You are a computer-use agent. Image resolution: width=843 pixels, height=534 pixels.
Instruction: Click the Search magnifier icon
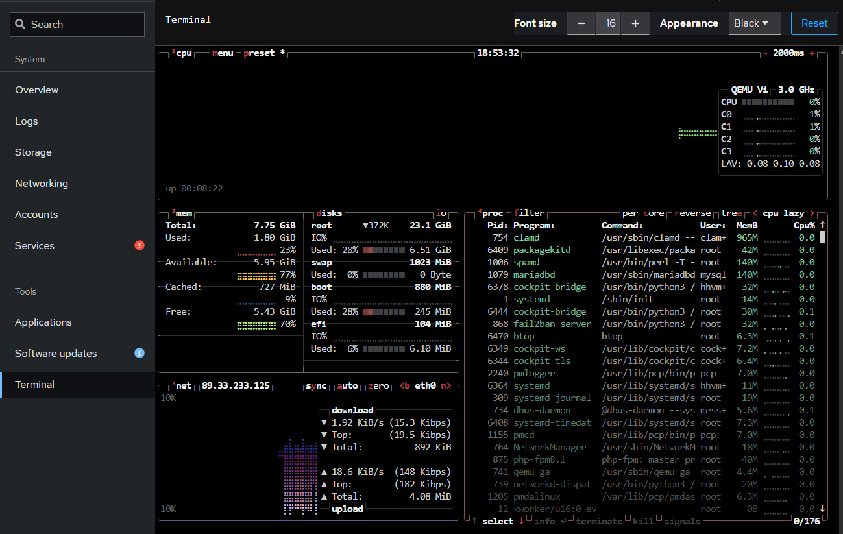[21, 25]
